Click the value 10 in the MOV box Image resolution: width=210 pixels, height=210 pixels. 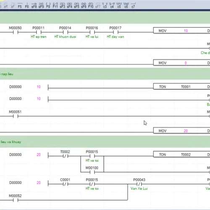[186, 31]
